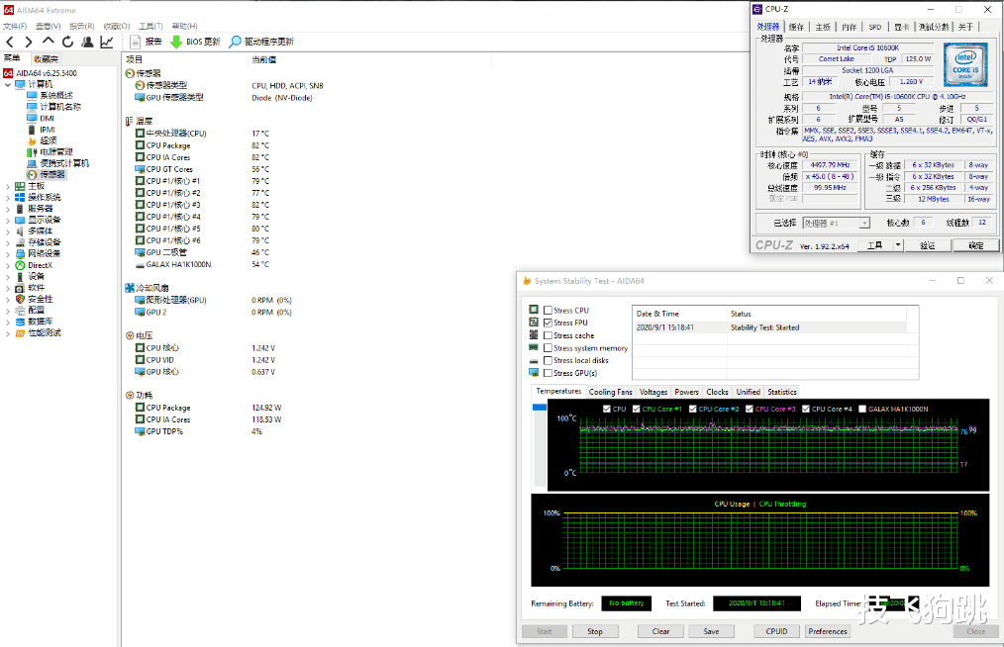Click the 确定 OK button in CPU-Z
This screenshot has height=647, width=1004.
(976, 245)
